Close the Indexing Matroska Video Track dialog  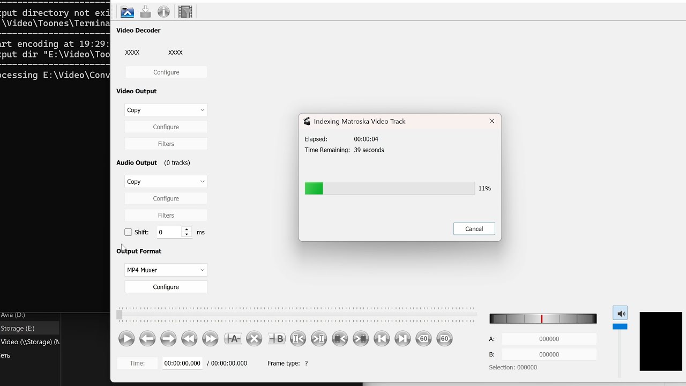[x=491, y=121]
